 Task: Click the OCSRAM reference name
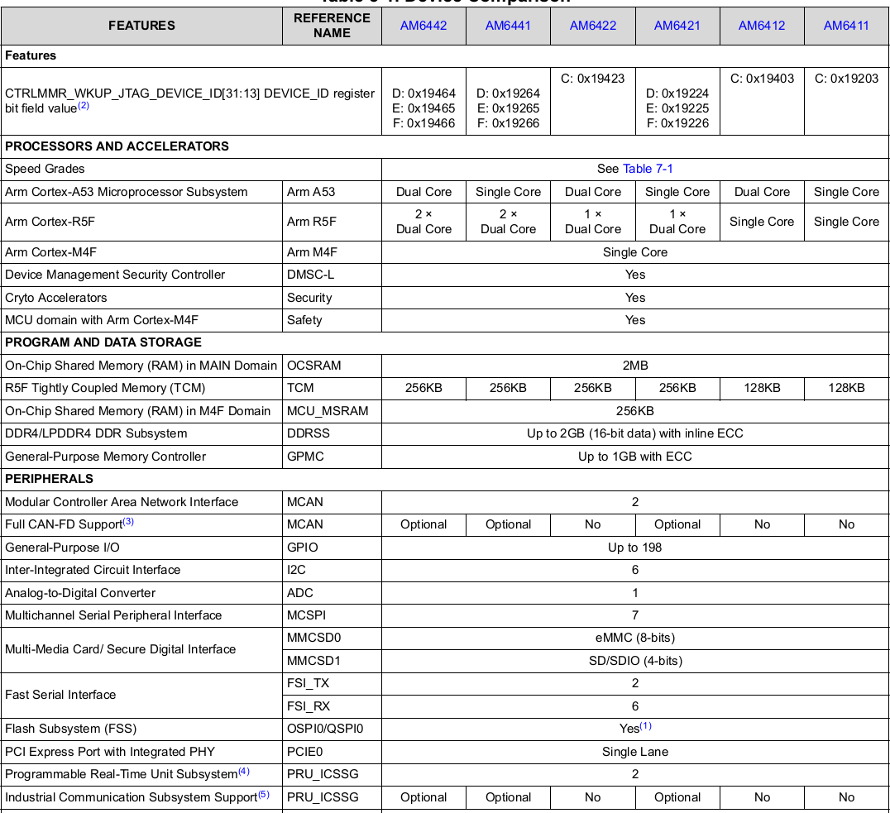click(x=313, y=366)
